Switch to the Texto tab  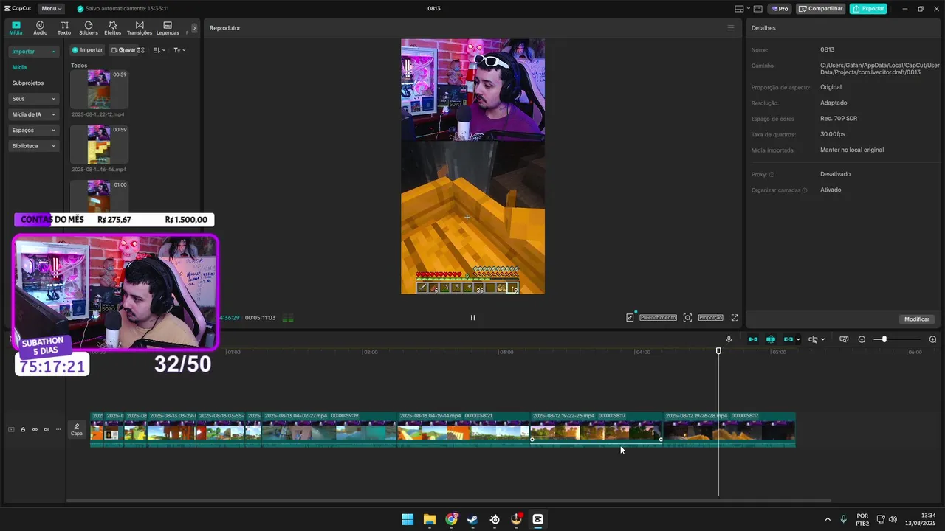pyautogui.click(x=64, y=28)
